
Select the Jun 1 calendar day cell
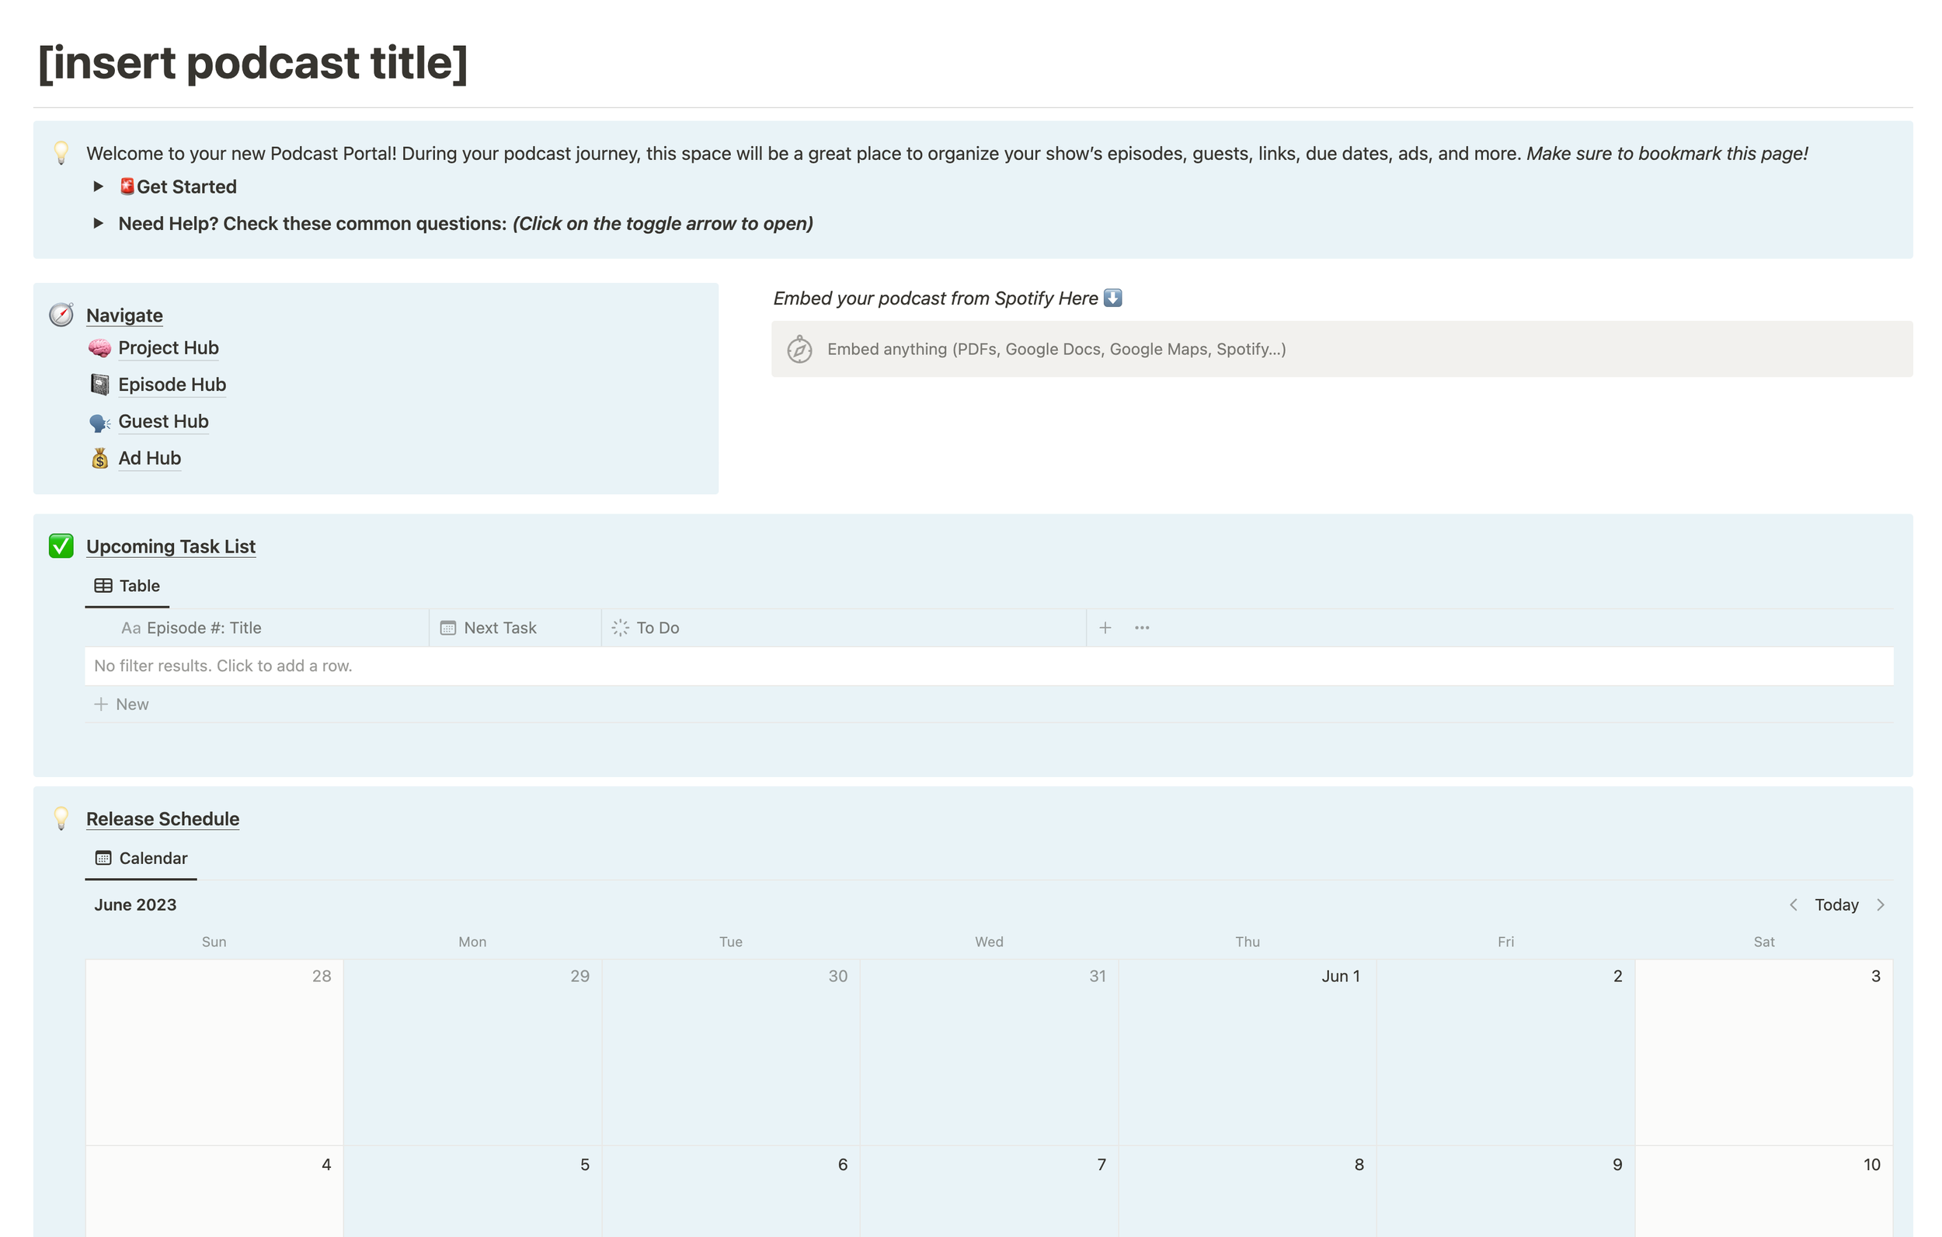[x=1248, y=1052]
